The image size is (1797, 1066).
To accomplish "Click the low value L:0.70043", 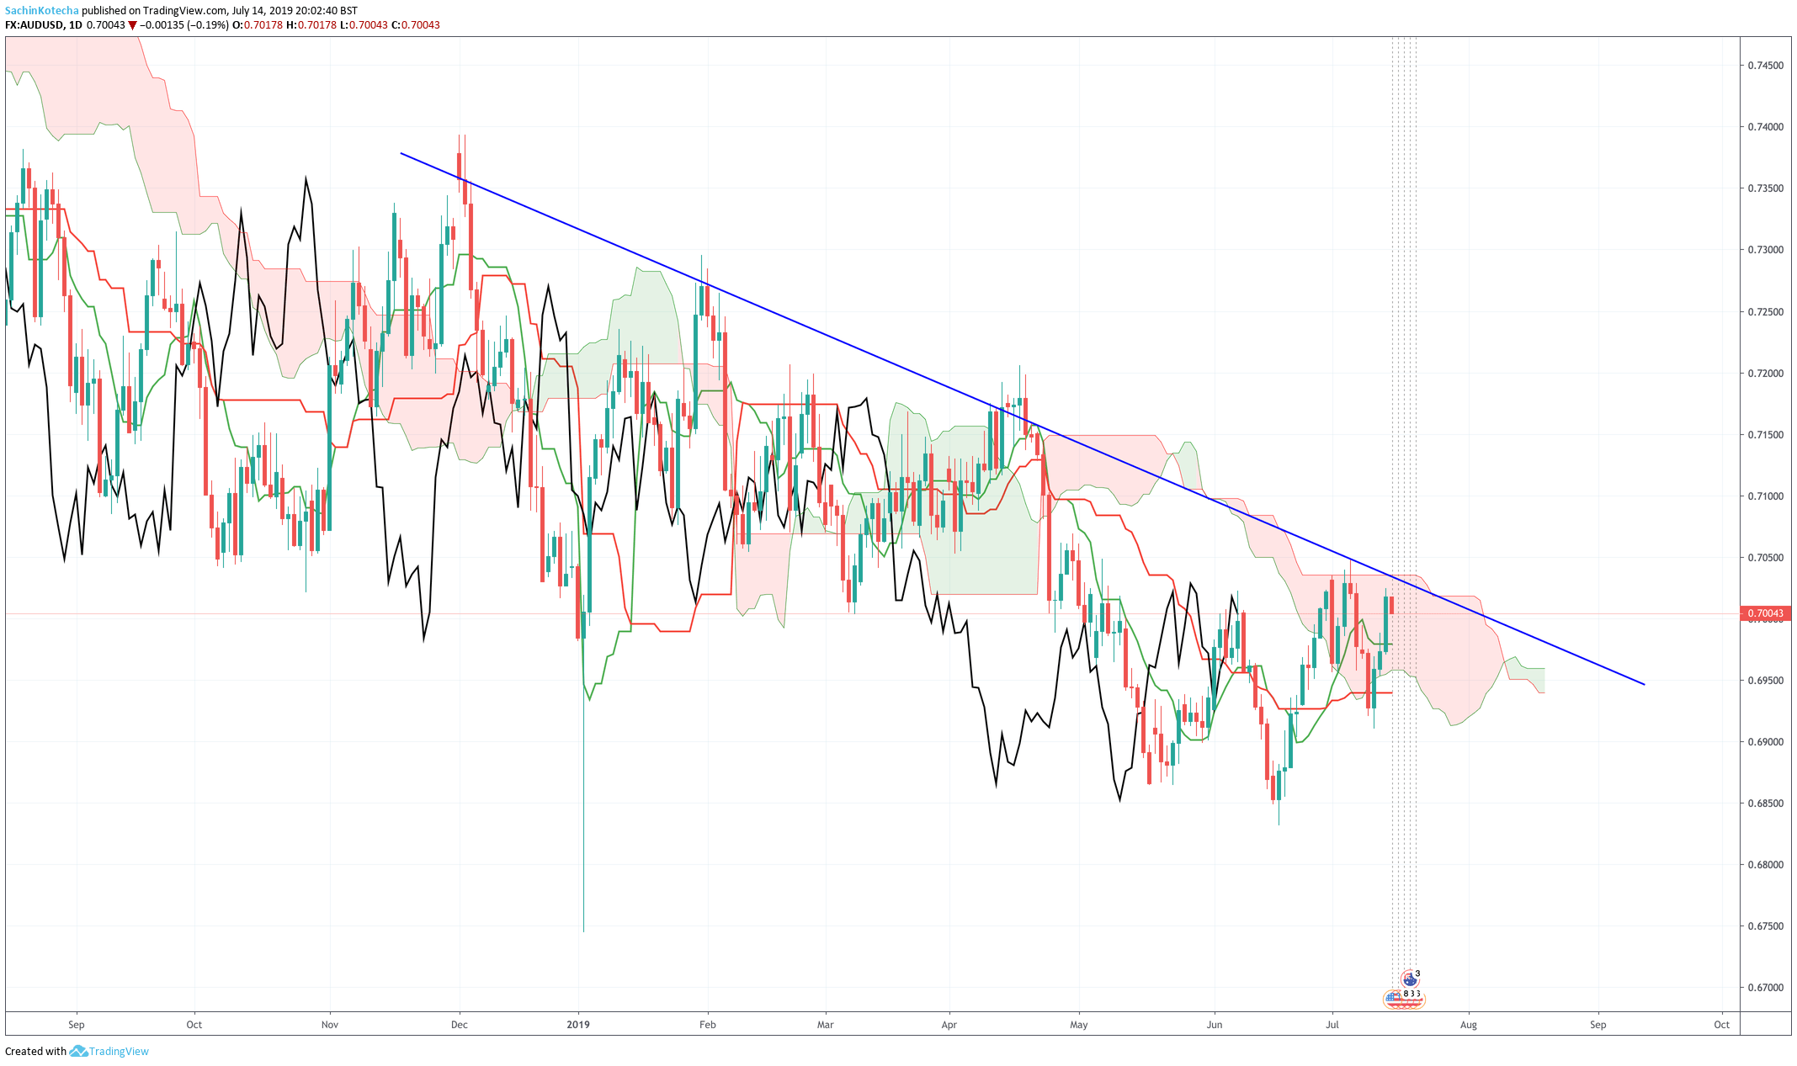I will (364, 25).
